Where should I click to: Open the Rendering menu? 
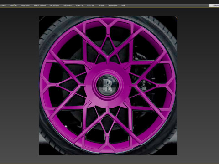(54, 5)
